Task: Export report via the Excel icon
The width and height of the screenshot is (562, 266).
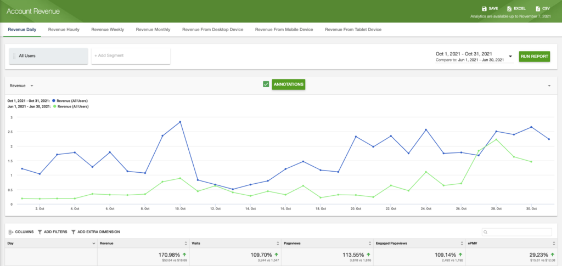Action: pyautogui.click(x=509, y=9)
